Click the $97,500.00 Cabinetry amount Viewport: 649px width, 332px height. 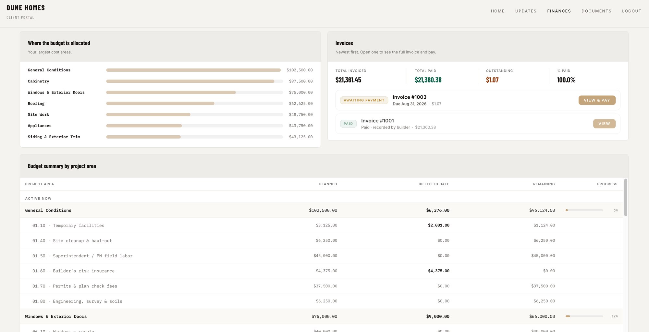[x=301, y=81]
